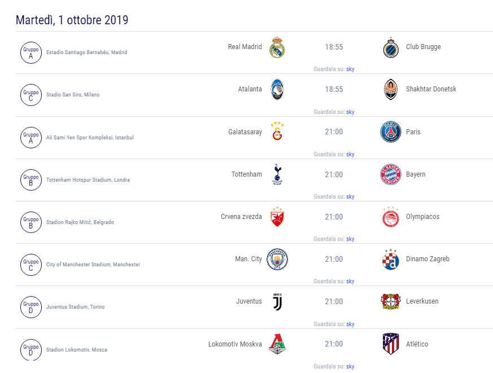Click the Club Brugge crest icon

pos(391,47)
